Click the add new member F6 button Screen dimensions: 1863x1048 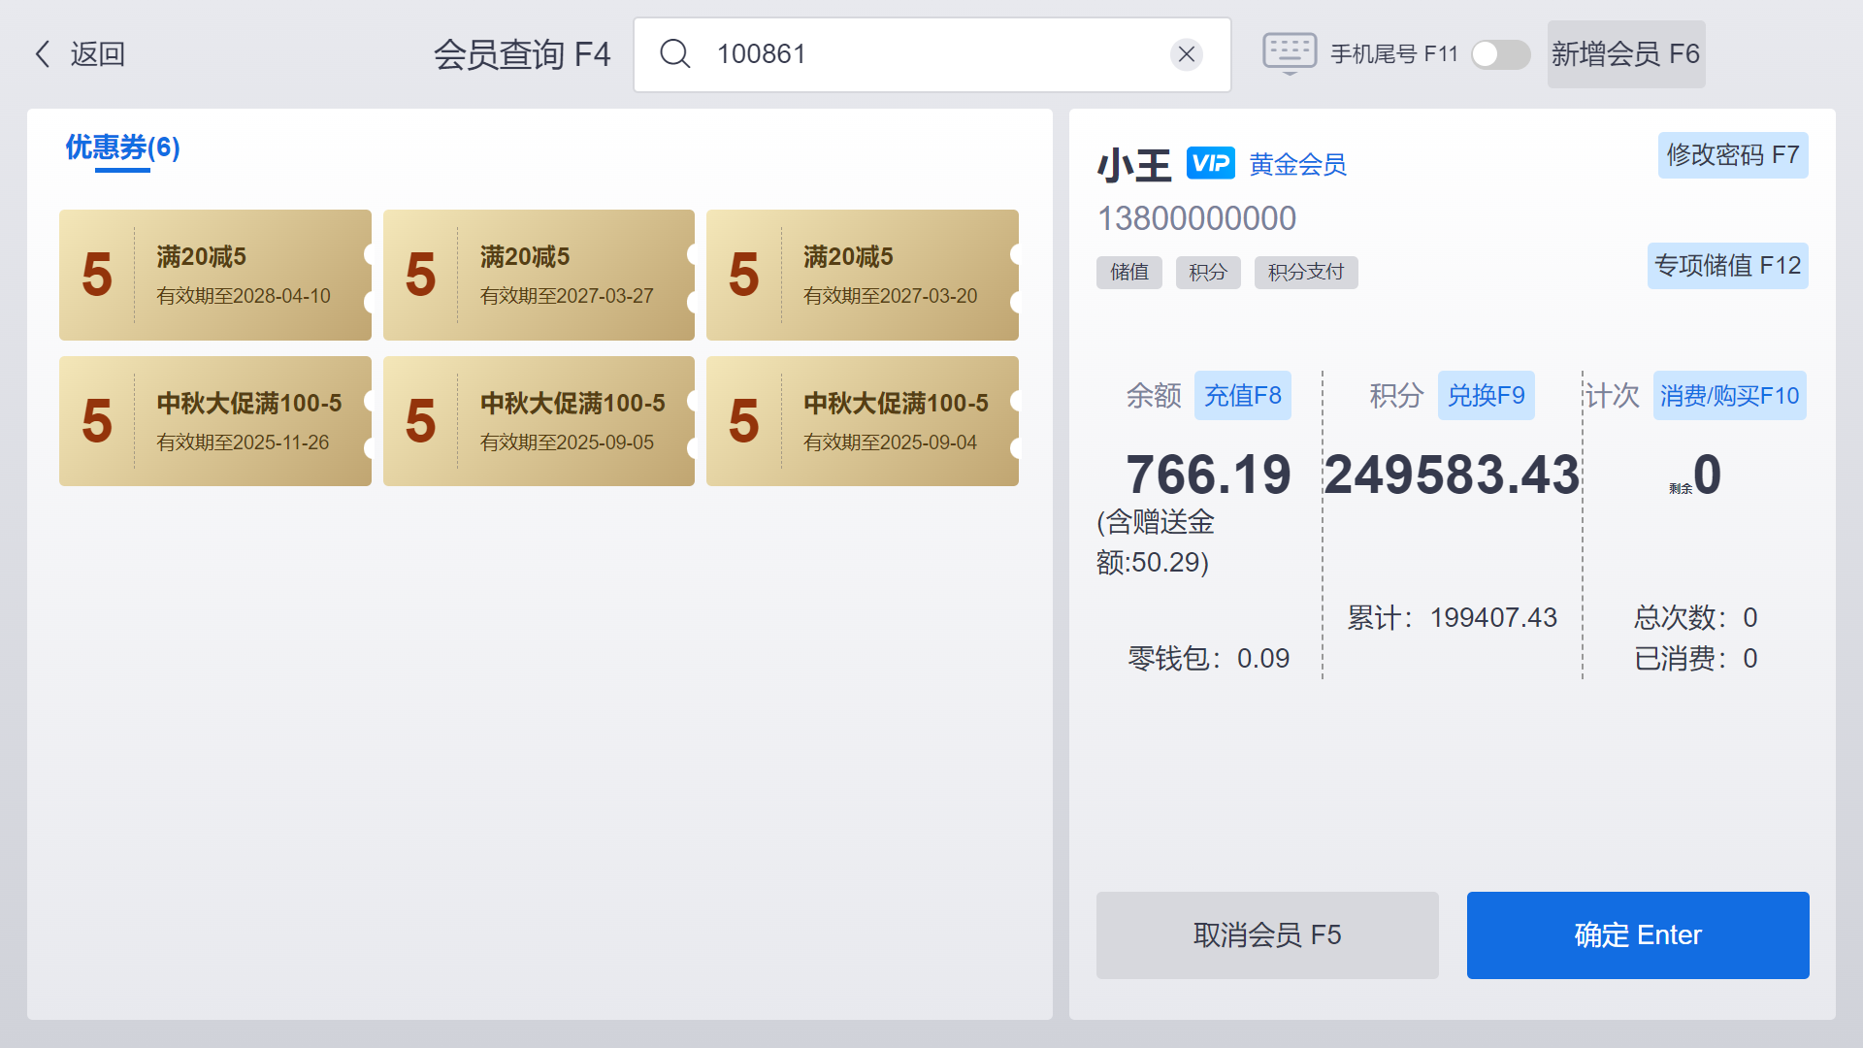point(1625,54)
